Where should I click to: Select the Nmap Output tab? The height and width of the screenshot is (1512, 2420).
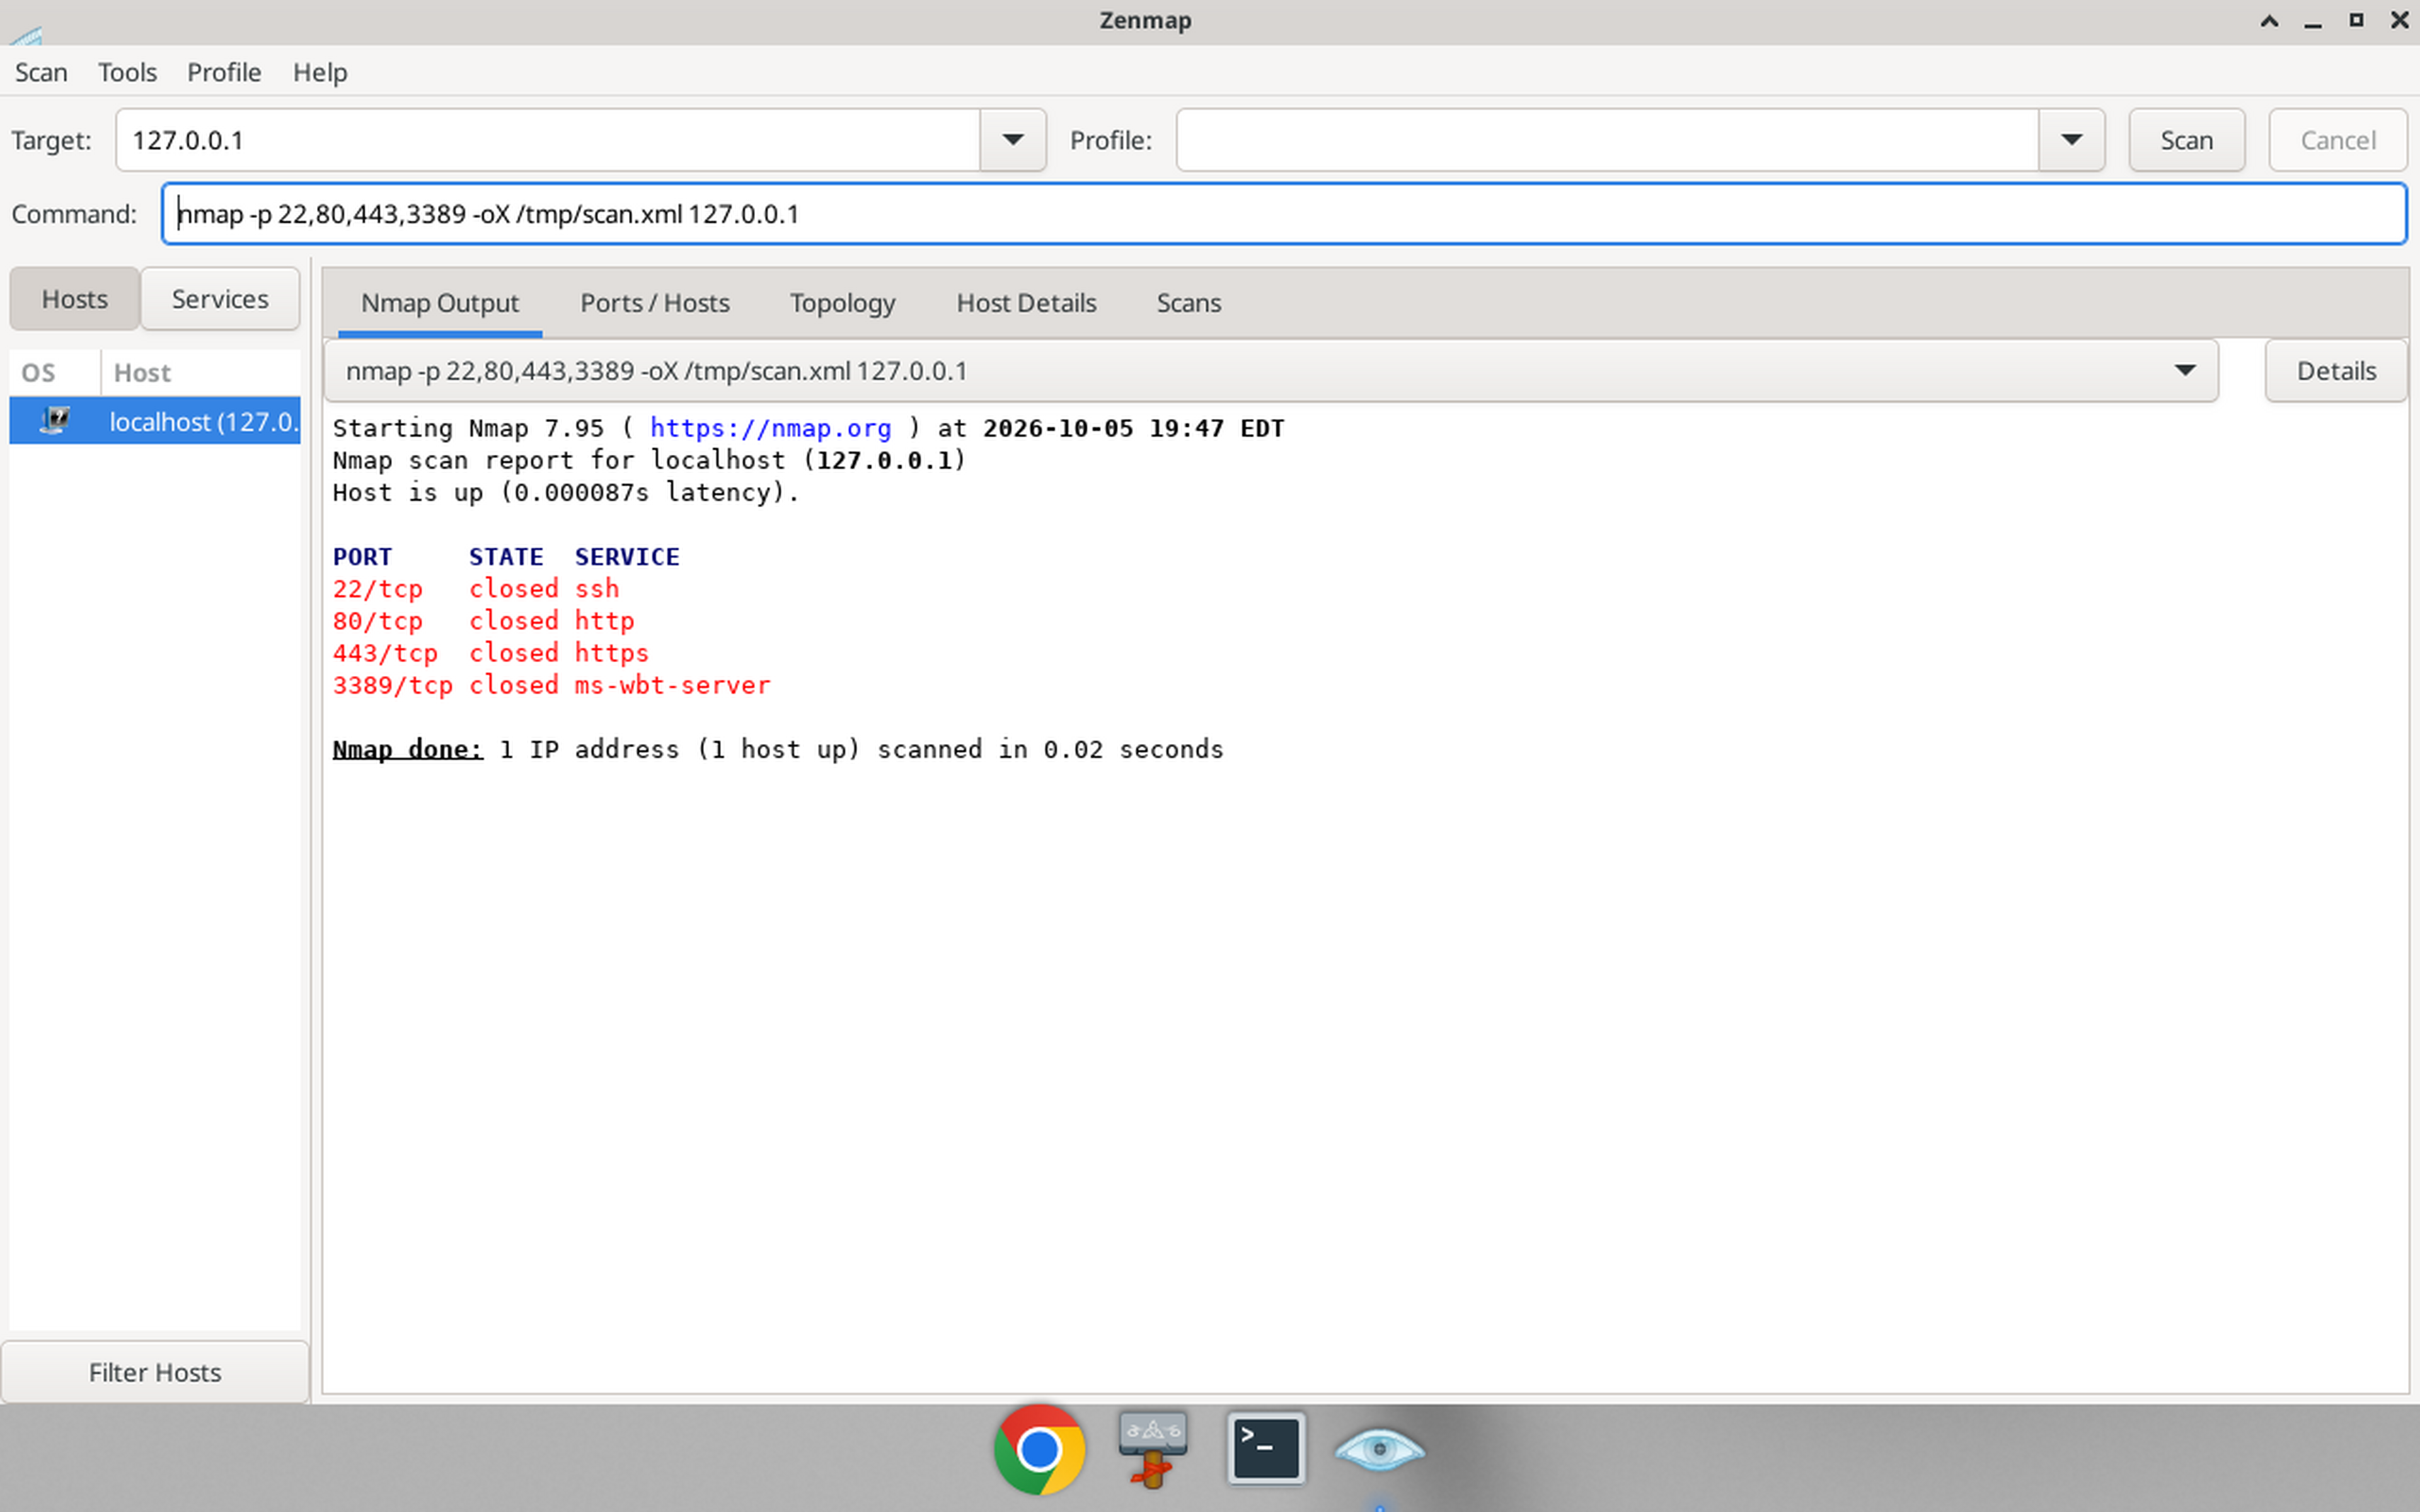point(440,303)
